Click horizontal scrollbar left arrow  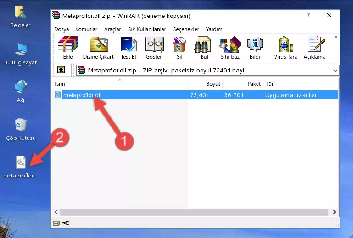tap(56, 212)
